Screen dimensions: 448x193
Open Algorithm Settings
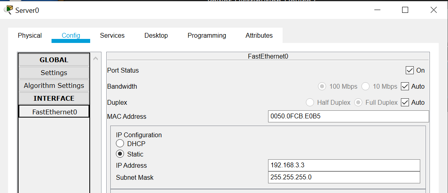point(54,85)
